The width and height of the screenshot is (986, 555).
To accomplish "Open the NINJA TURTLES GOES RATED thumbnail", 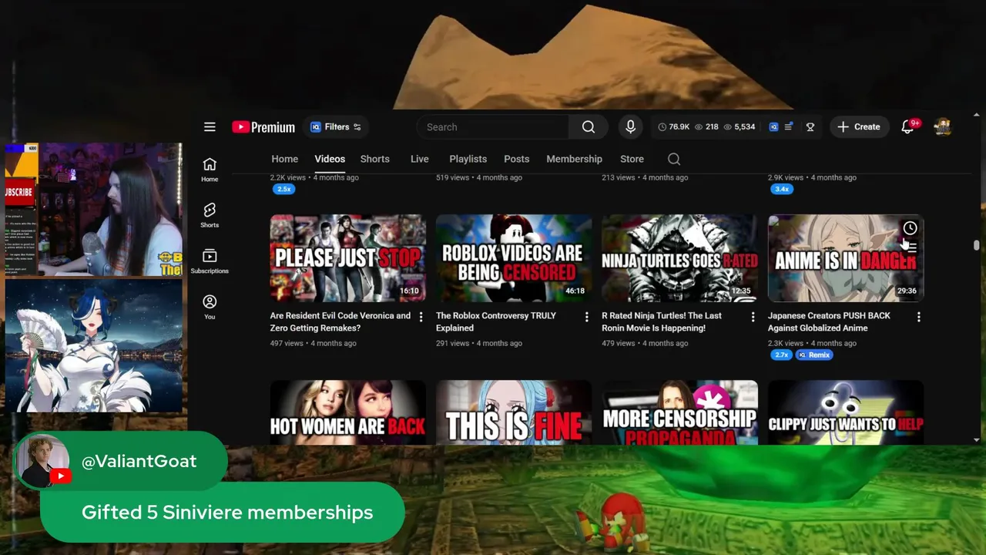I will pos(679,258).
